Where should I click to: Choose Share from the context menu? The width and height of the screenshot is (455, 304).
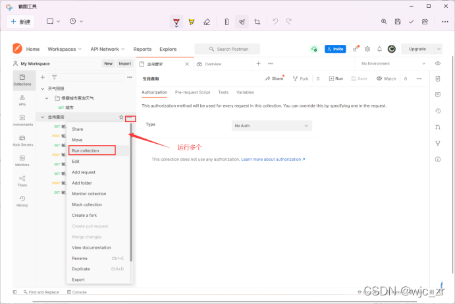click(x=78, y=129)
